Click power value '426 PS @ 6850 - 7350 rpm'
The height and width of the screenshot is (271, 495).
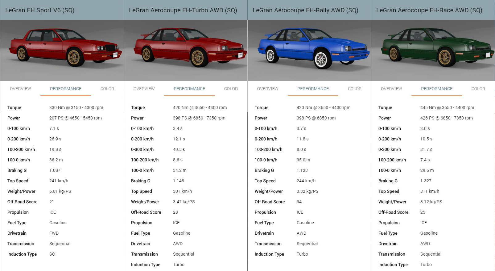click(447, 118)
